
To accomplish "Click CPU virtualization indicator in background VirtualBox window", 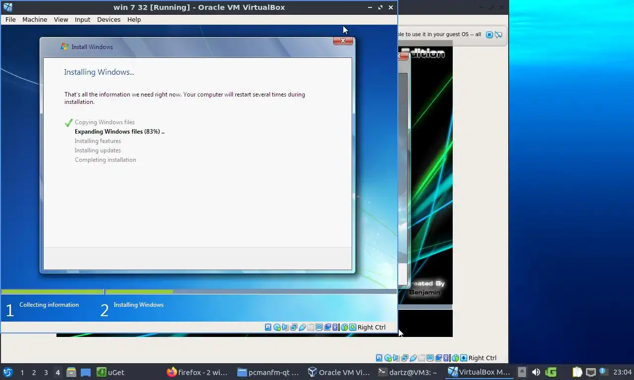I will coord(446,358).
